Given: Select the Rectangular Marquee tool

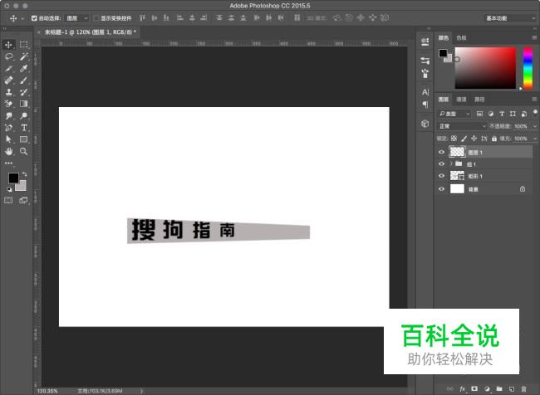Looking at the screenshot, I should (x=23, y=45).
